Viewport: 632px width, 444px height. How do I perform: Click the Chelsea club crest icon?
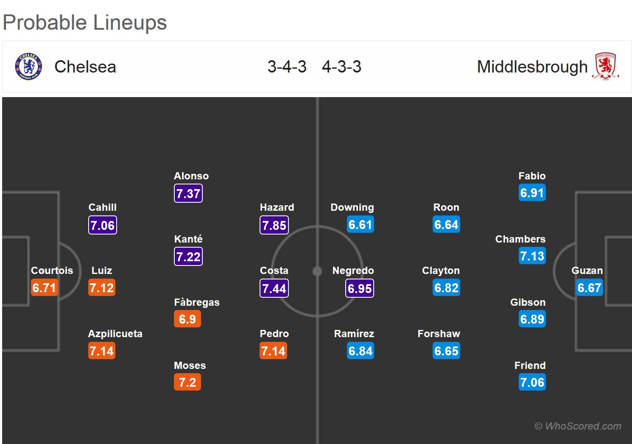click(x=29, y=67)
